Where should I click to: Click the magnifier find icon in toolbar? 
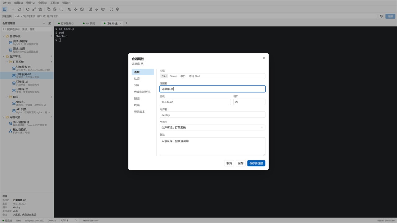[x=61, y=9]
